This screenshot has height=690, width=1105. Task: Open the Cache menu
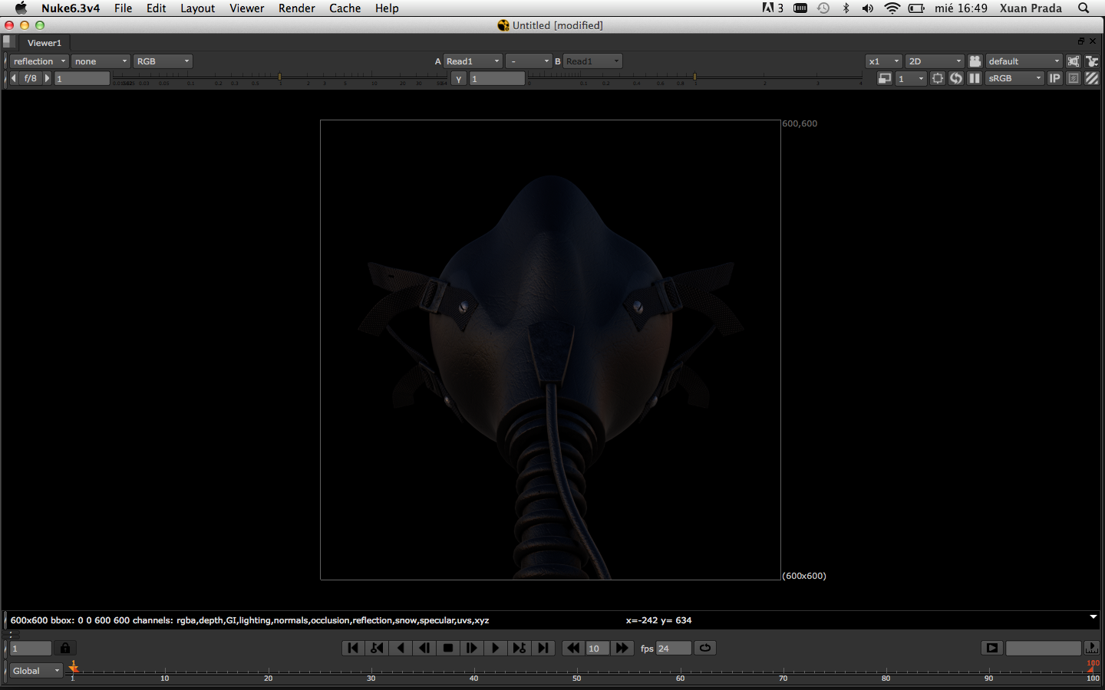[345, 8]
